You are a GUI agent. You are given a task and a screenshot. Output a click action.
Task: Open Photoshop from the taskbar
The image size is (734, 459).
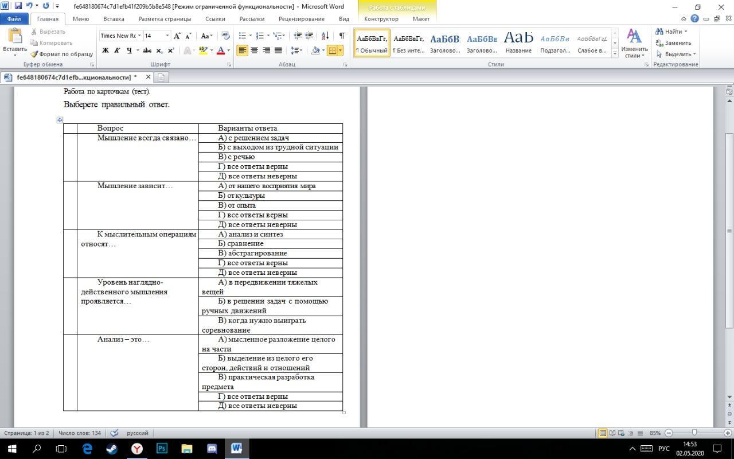(162, 448)
